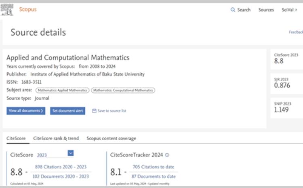Click the CiteScore 2023 8.8 card
The height and width of the screenshot is (188, 303).
tap(286, 59)
